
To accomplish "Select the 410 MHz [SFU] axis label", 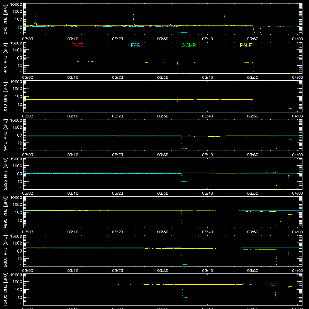I will coord(5,58).
